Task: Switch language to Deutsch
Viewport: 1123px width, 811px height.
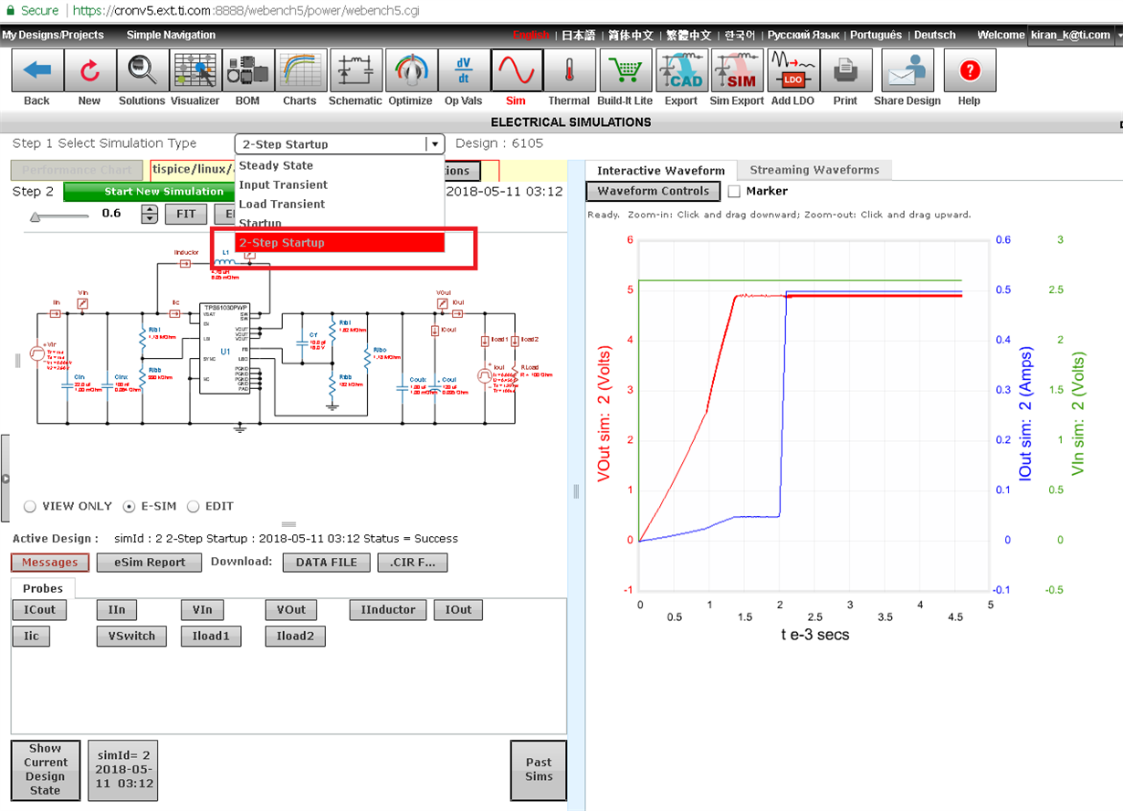Action: point(935,35)
